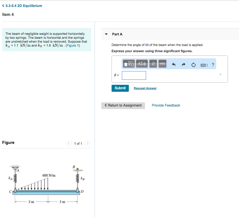
Task: Click Provide Feedback
Action: pyautogui.click(x=166, y=105)
